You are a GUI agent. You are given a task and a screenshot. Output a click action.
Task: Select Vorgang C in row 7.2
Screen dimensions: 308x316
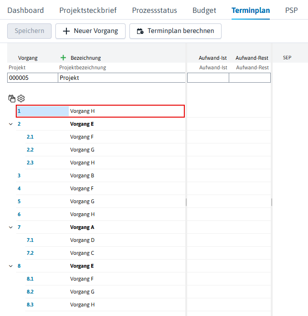[x=82, y=253]
